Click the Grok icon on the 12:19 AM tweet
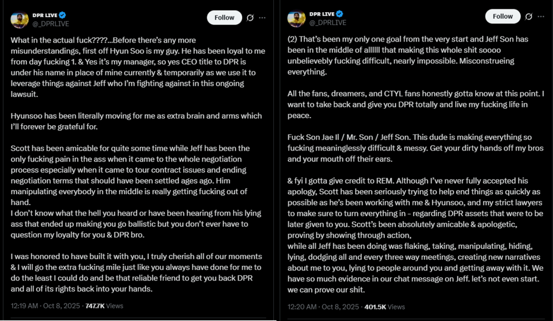553x321 pixels. pos(250,18)
